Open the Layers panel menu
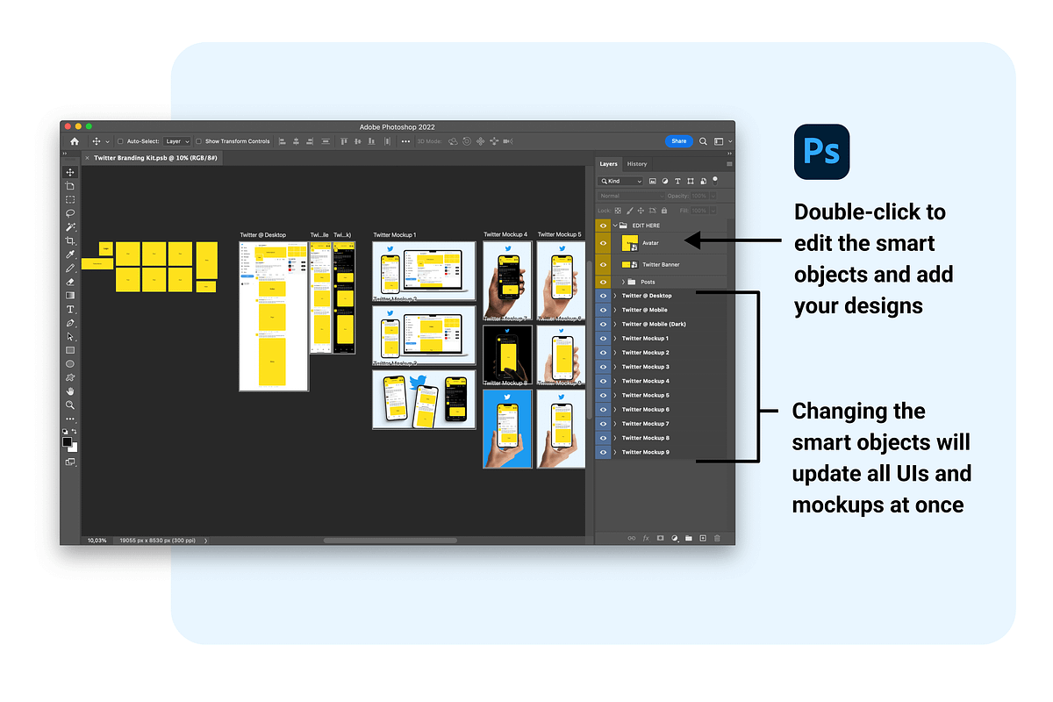1053x702 pixels. click(x=729, y=164)
